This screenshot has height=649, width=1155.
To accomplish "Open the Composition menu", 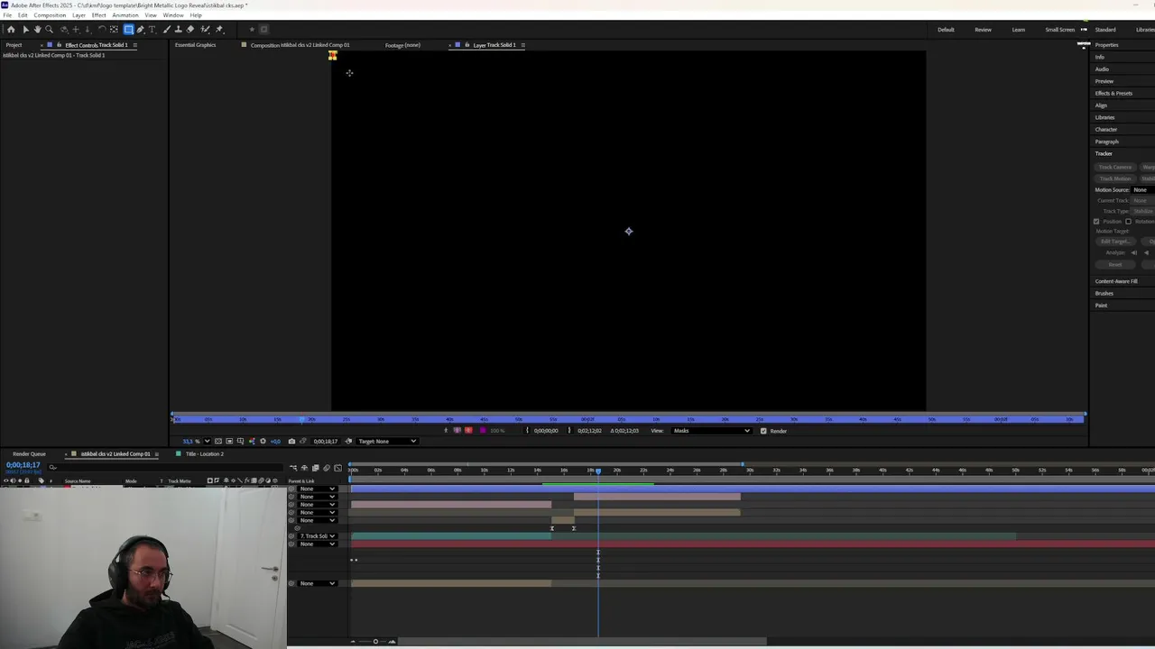I will coord(50,15).
